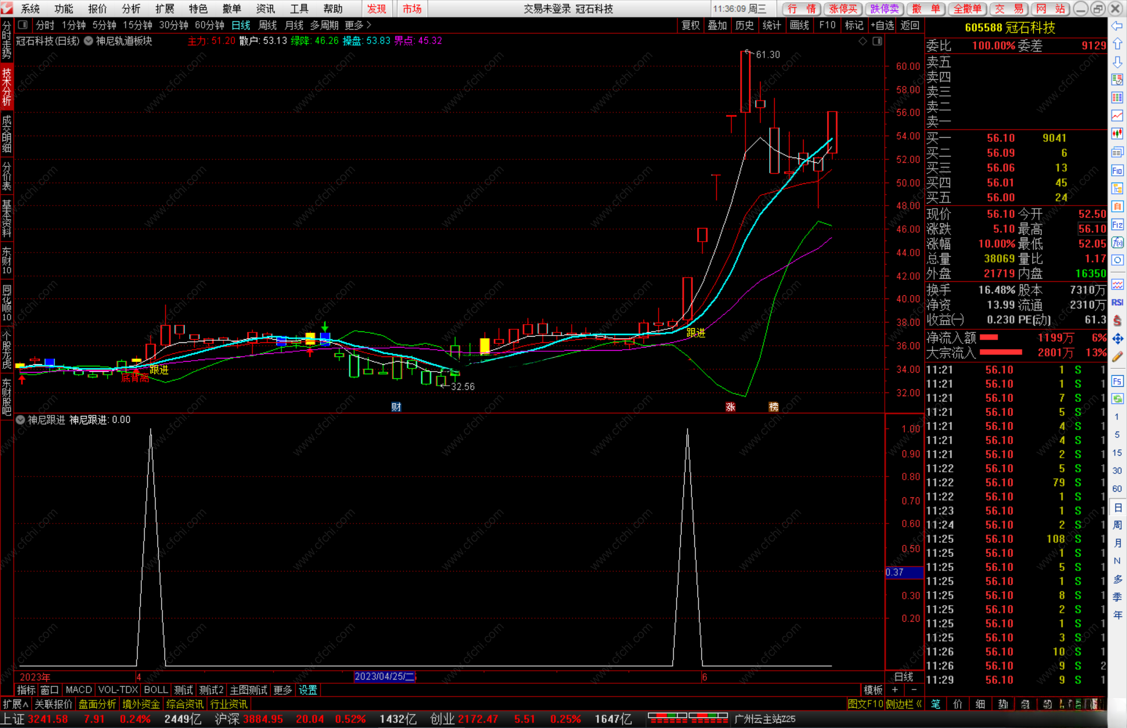Image resolution: width=1127 pixels, height=728 pixels.
Task: Click the 涨停买 button
Action: (843, 9)
